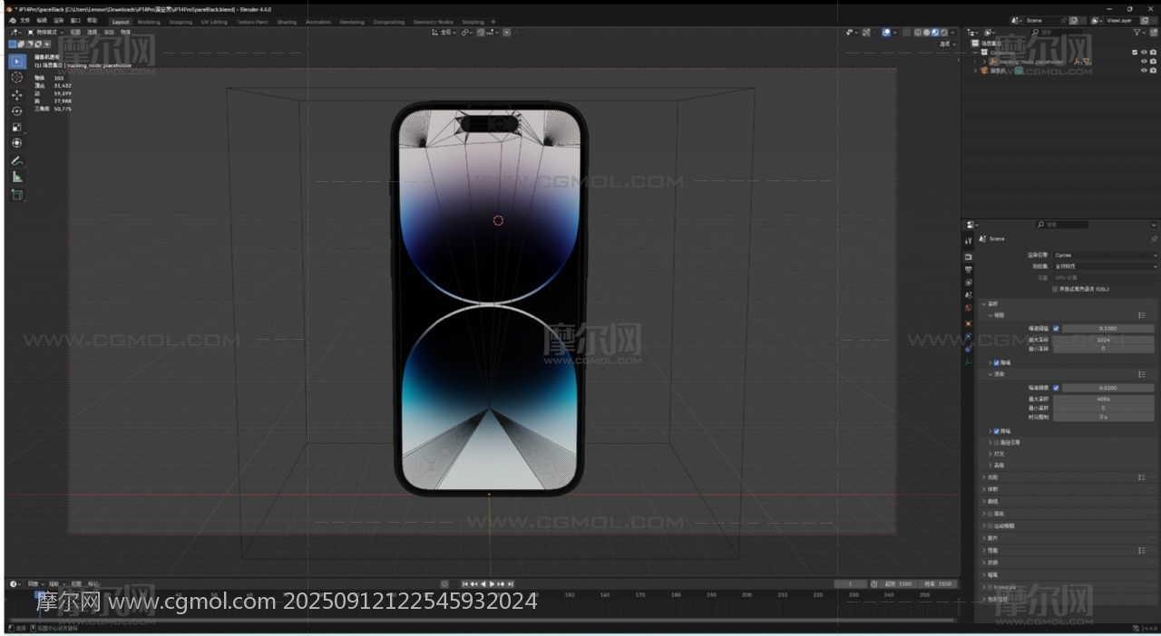Click the Scene name field
The image size is (1161, 636).
[x=1041, y=20]
